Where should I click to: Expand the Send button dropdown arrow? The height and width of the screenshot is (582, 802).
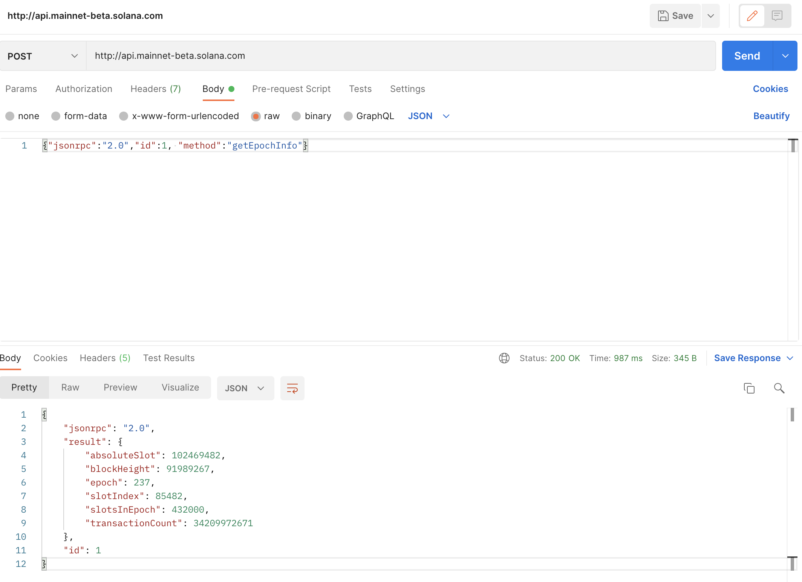(x=785, y=56)
